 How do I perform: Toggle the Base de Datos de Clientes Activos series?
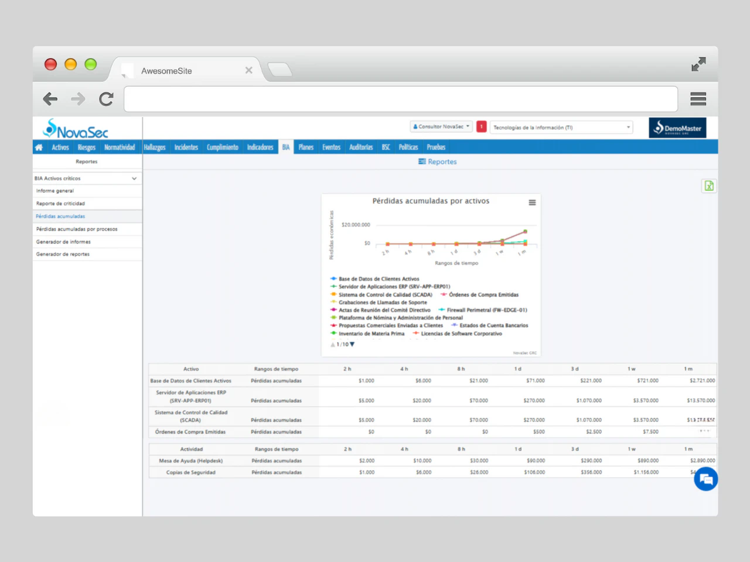tap(378, 279)
